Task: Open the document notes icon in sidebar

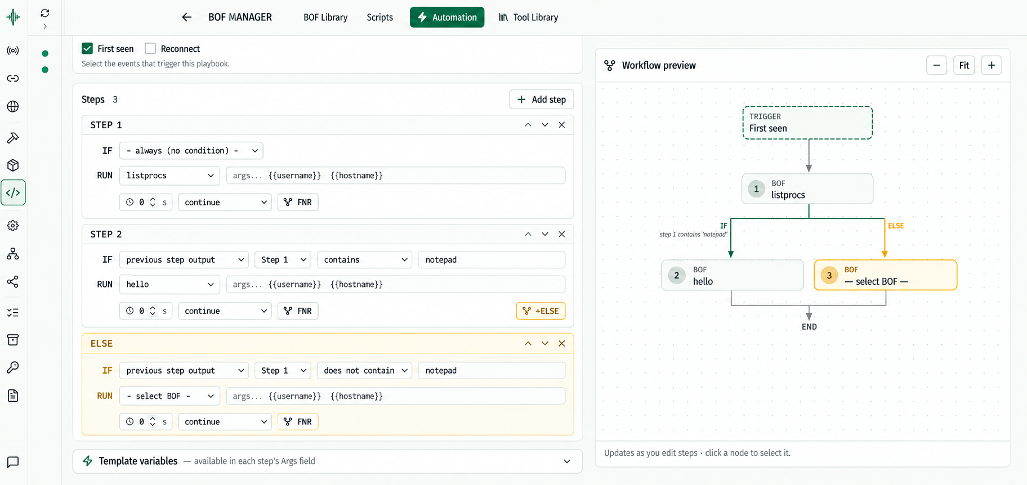Action: [13, 396]
